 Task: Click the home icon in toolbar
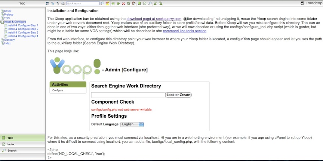click(134, 3)
